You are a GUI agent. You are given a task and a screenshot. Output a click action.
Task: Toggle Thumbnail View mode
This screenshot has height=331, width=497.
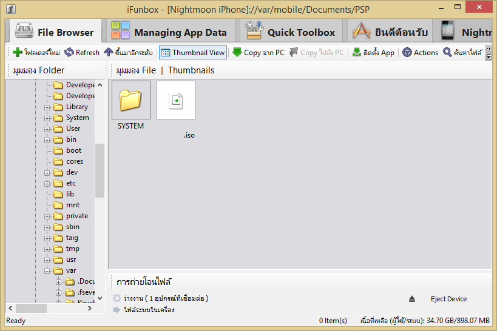coord(193,53)
